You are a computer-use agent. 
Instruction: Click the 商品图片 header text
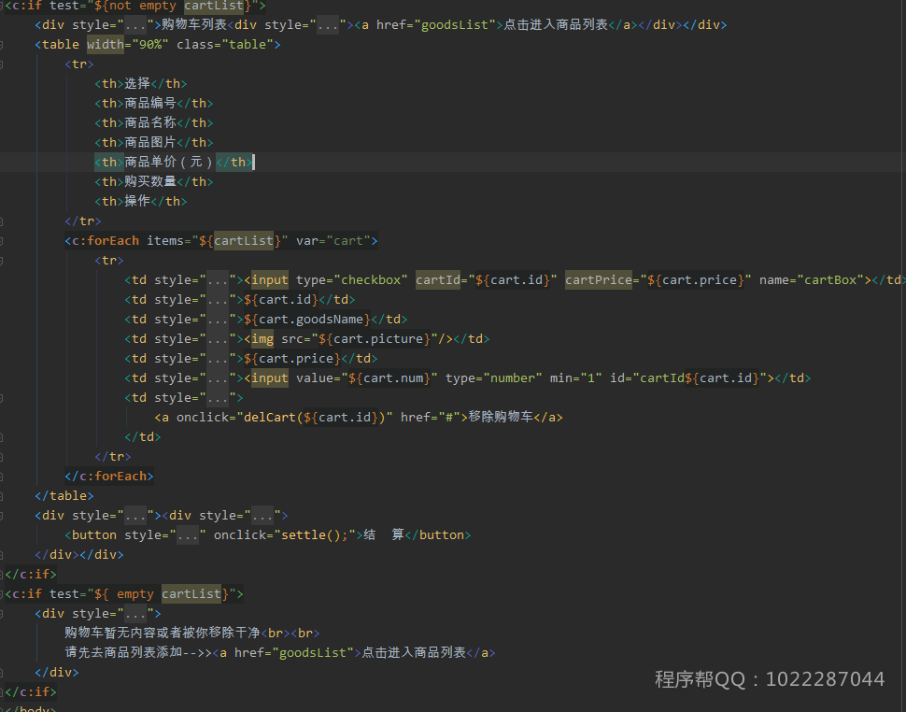[150, 143]
